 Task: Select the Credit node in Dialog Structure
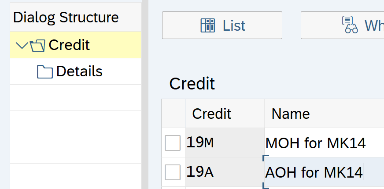pyautogui.click(x=69, y=45)
